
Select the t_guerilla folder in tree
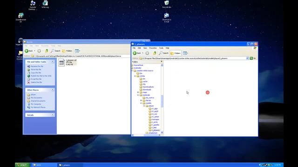pos(156,125)
